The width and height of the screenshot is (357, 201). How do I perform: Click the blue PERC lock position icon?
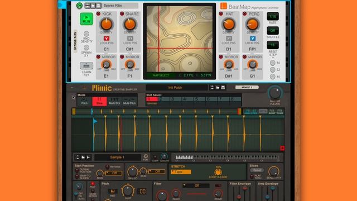[x=252, y=39]
